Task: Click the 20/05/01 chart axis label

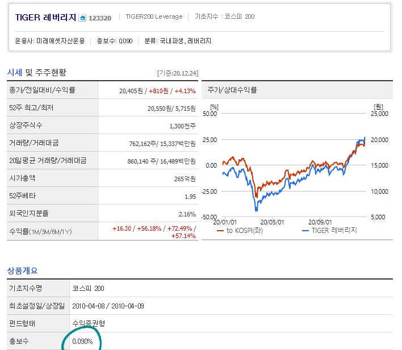Action: [273, 222]
